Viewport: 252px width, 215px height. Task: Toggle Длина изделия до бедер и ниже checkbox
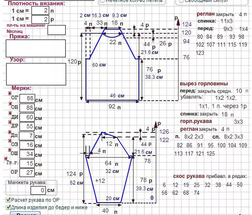(x=8, y=207)
